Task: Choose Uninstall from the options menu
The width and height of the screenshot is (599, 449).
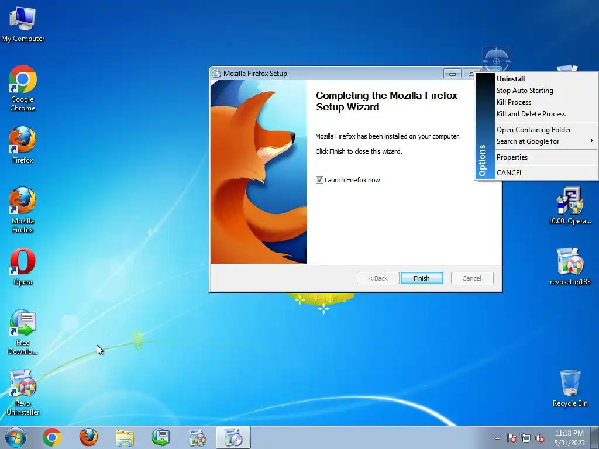Action: pyautogui.click(x=546, y=79)
